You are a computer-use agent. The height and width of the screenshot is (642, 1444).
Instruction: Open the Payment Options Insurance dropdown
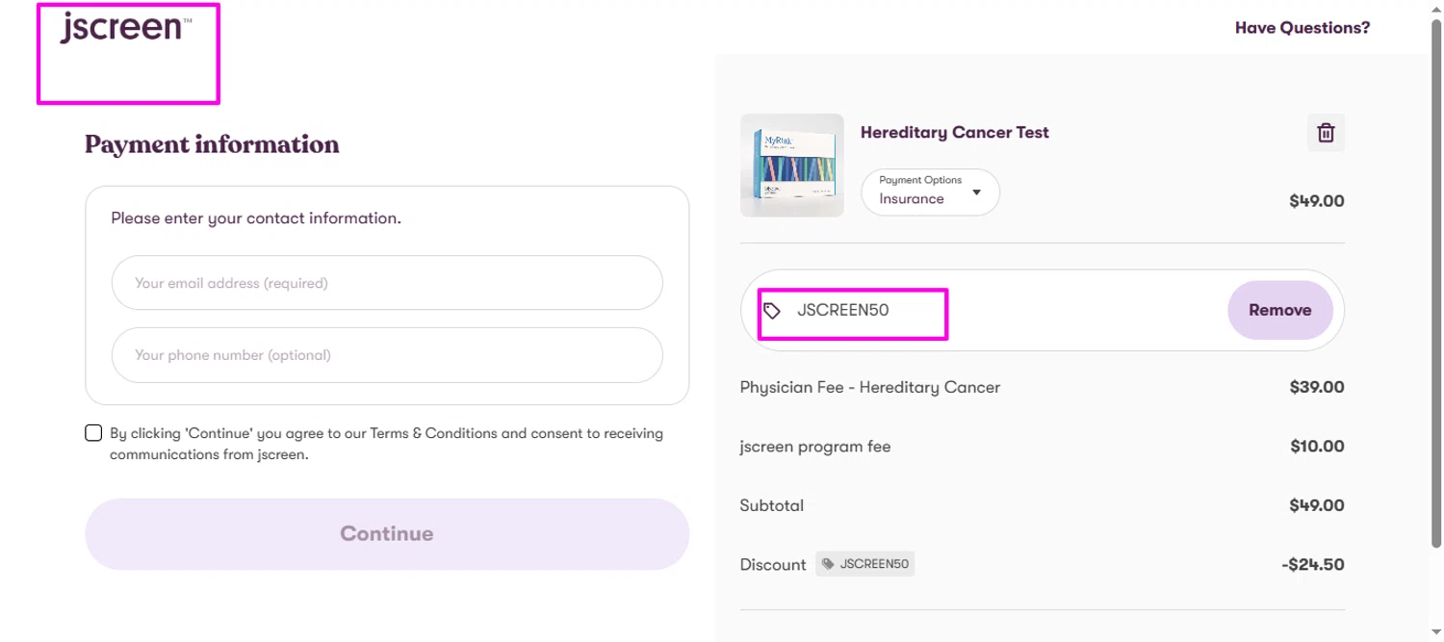coord(930,193)
